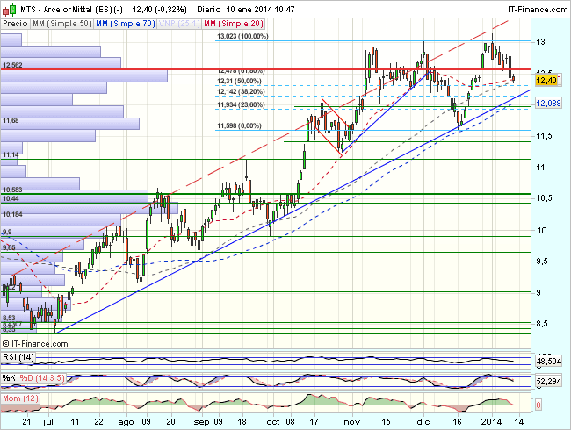
Task: Select the Precio indicator label
Action: pyautogui.click(x=15, y=24)
